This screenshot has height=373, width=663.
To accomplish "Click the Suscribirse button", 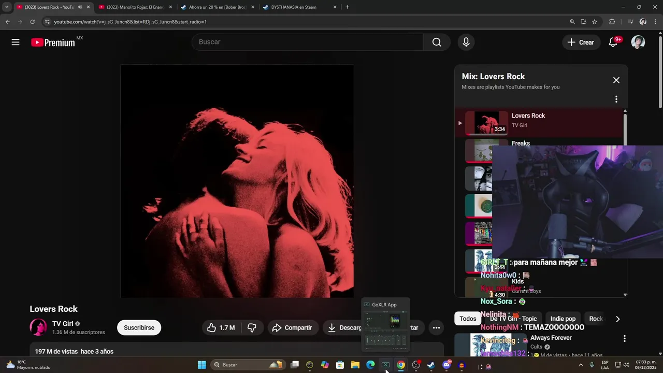I will tap(139, 327).
